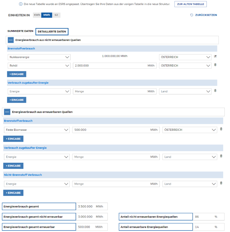Click Menge field under Nicht-Brennstoff Verbrauch

(116, 184)
